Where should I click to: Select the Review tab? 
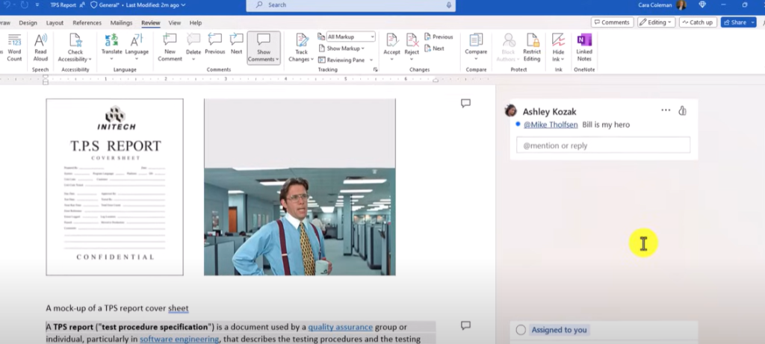coord(151,23)
